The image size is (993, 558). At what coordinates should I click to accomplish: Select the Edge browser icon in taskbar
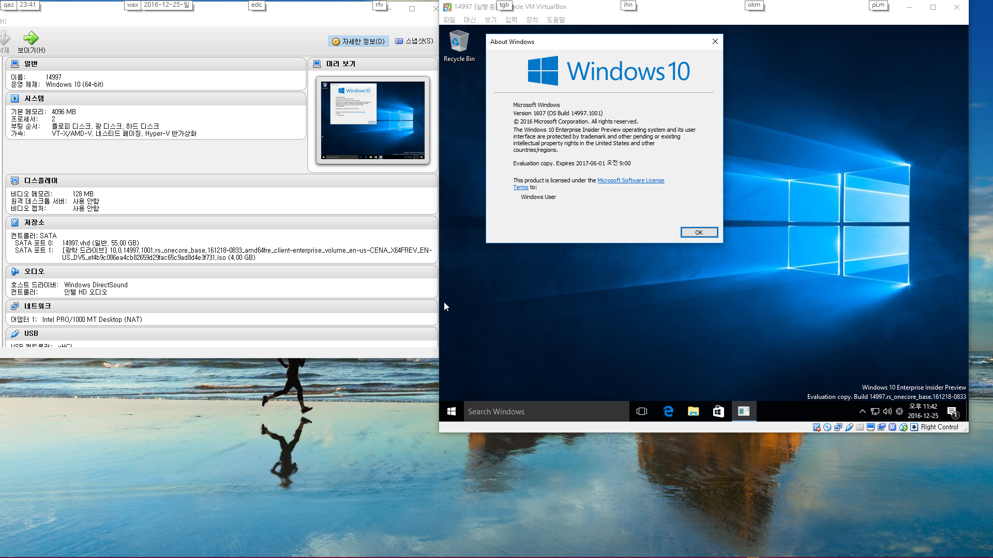click(668, 411)
